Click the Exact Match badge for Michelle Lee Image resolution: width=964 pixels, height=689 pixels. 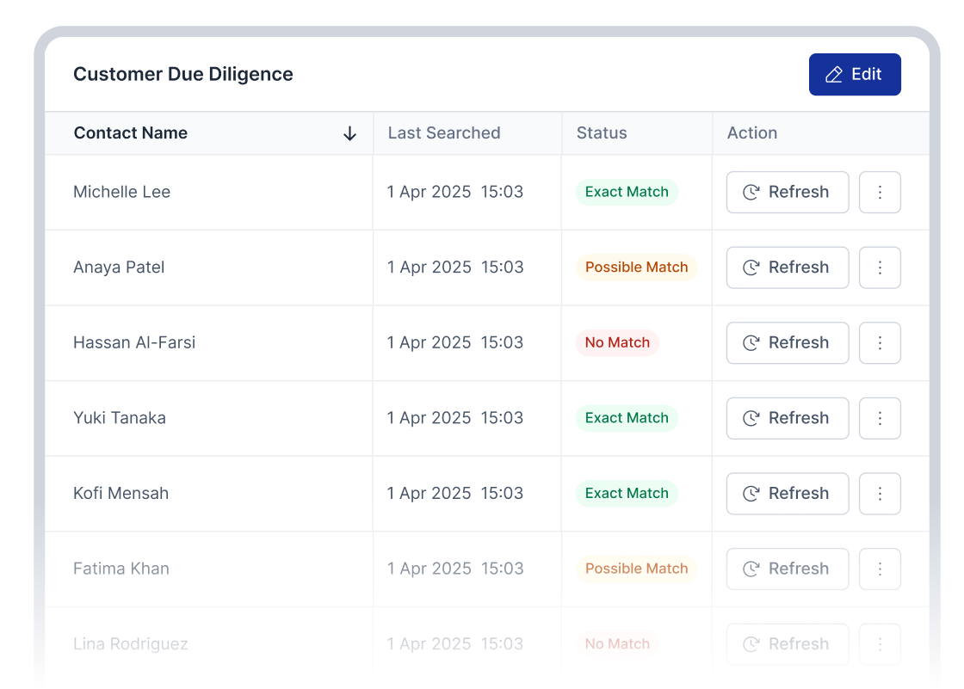coord(627,192)
